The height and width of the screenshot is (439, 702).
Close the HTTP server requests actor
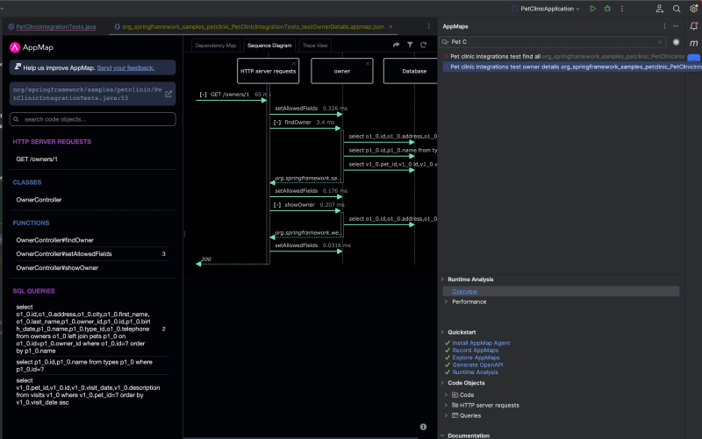point(294,63)
